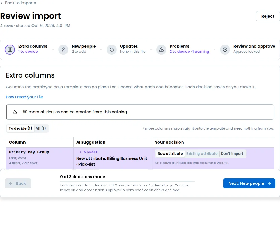Screen dimensions: 280x228
Task: Choose Don't import for Primary Pay Group
Action: [232, 154]
